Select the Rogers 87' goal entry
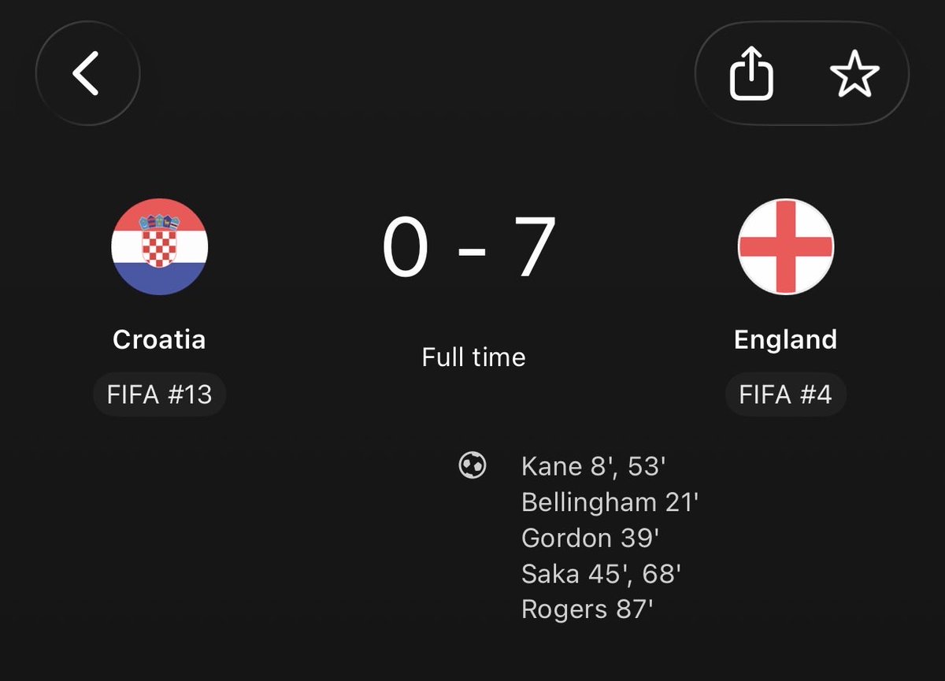This screenshot has height=681, width=945. pos(587,610)
